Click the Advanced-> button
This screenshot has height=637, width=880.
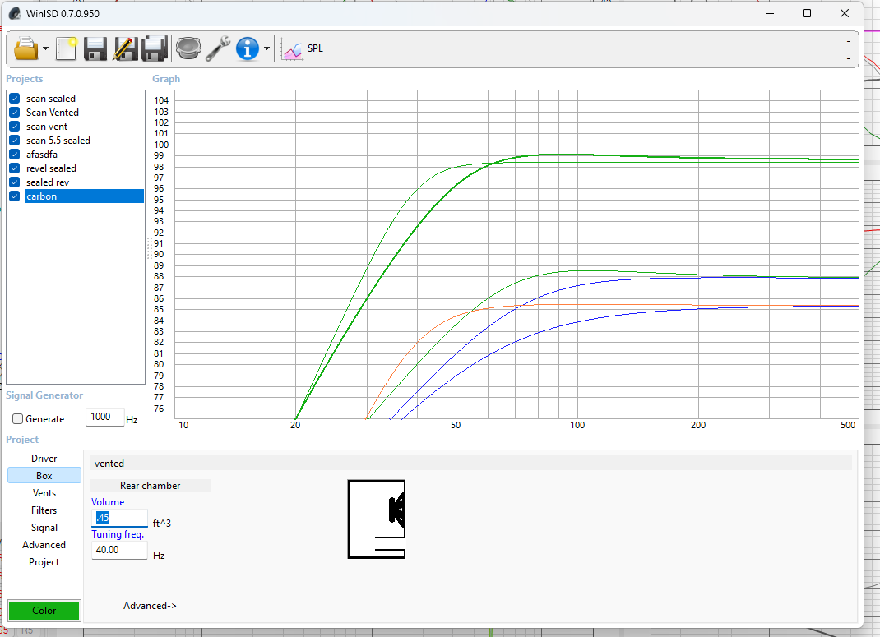coord(150,606)
